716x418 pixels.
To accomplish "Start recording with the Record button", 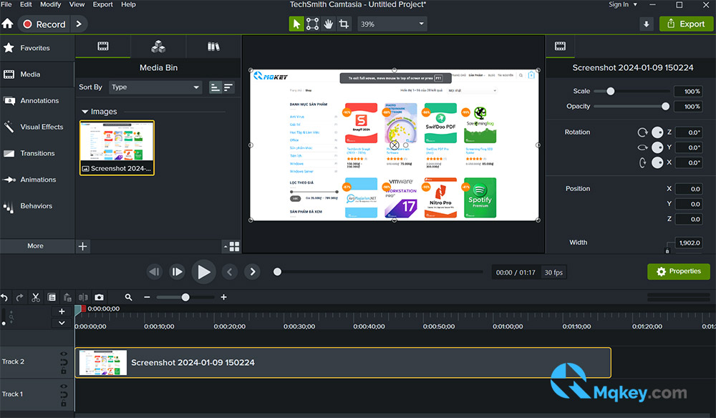I will (44, 24).
